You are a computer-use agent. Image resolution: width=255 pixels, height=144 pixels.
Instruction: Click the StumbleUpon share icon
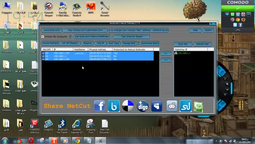(x=186, y=106)
